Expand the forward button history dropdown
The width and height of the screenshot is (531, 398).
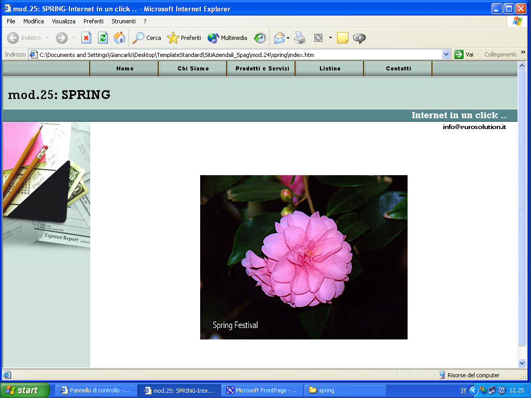click(74, 38)
